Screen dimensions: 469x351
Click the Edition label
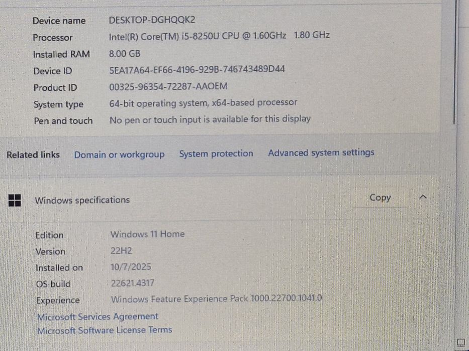pos(49,236)
